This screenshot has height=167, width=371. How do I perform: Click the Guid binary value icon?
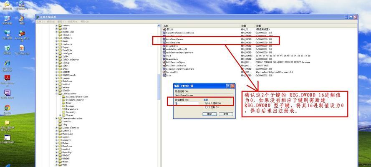click(x=164, y=56)
